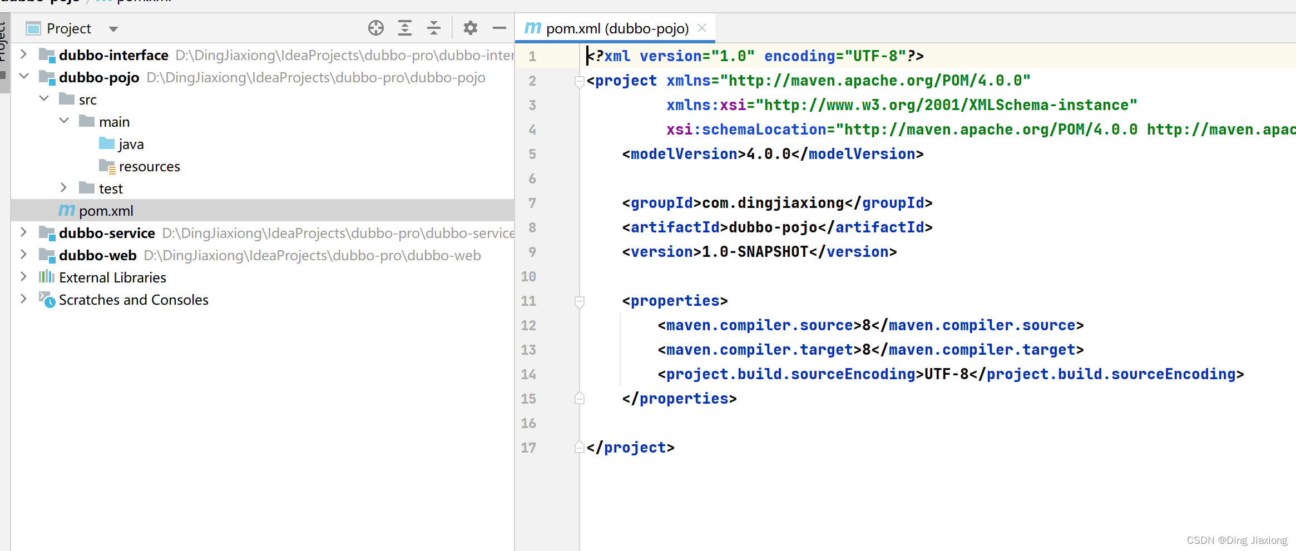Click the resources folder icon

click(x=107, y=166)
